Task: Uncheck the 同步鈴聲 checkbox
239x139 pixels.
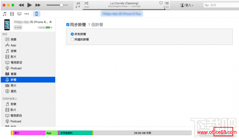Action: (x=68, y=25)
